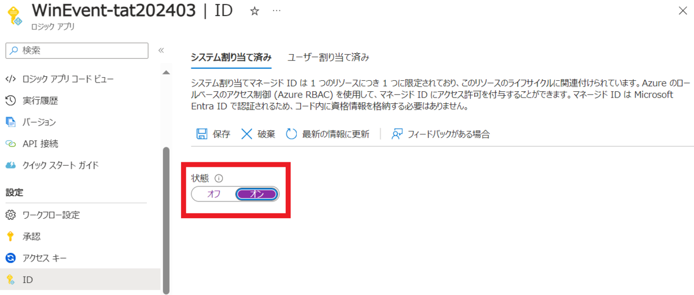Image resolution: width=694 pixels, height=295 pixels.
Task: Open the more options ellipsis menu
Action: point(277,12)
